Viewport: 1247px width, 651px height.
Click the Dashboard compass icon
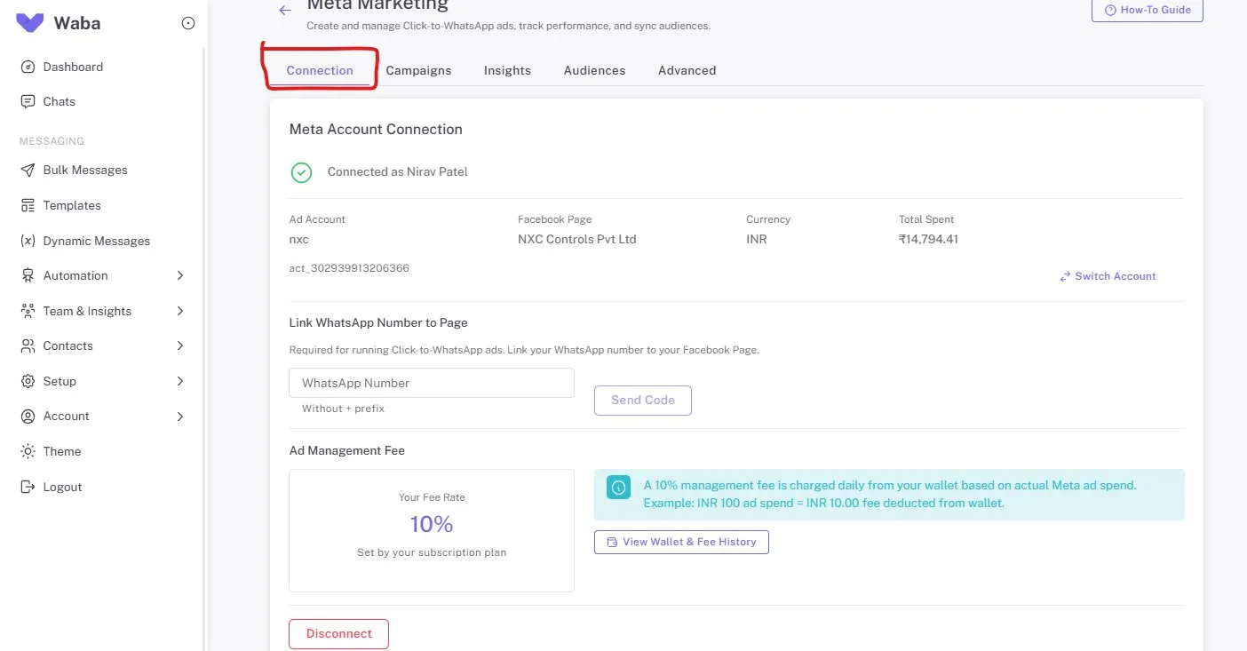click(28, 67)
